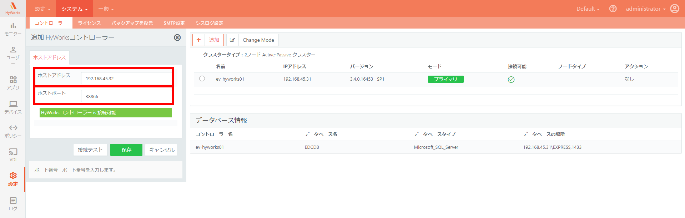Click the モード column header
The image size is (685, 218).
(x=435, y=66)
